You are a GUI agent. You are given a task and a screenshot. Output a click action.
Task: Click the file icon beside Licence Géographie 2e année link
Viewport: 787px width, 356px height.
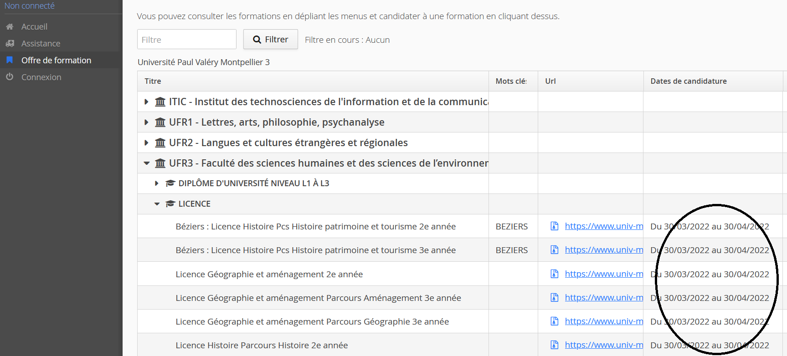click(x=554, y=274)
